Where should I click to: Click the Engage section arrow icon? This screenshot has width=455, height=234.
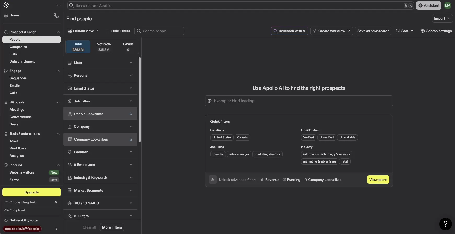point(6,71)
